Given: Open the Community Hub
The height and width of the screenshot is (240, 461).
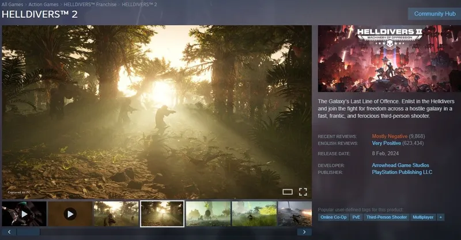Looking at the screenshot, I should pos(434,14).
